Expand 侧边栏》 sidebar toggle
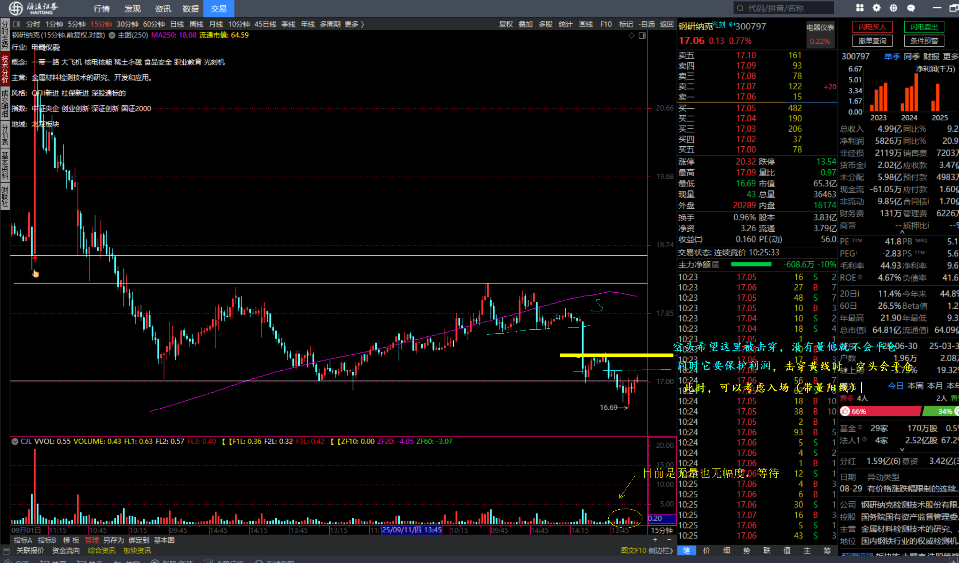959x563 pixels. (x=661, y=550)
